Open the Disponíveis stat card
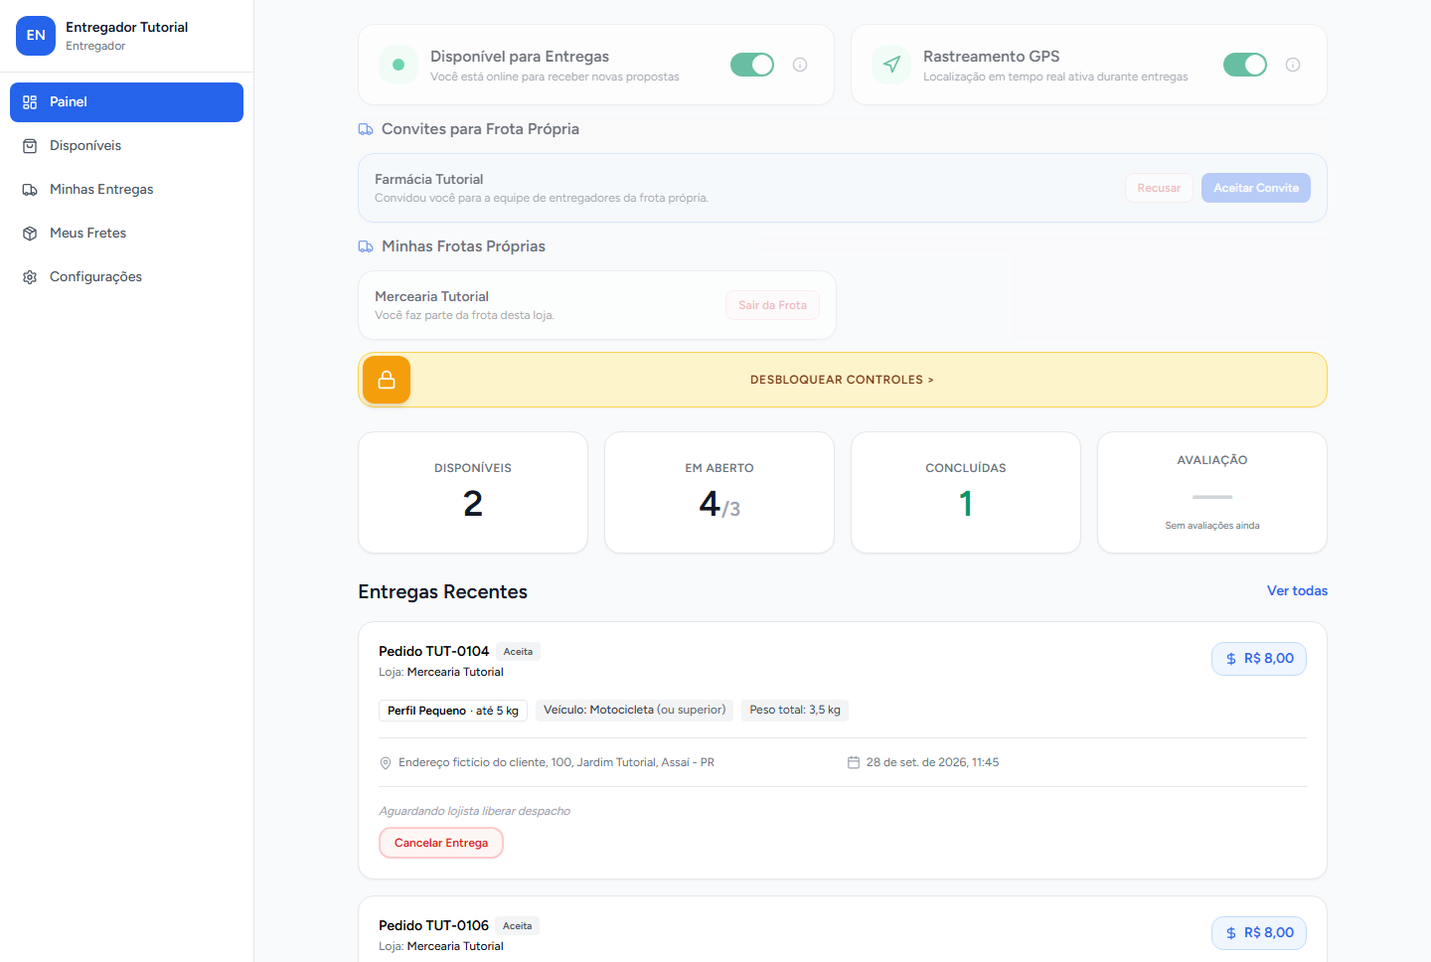 click(x=473, y=492)
